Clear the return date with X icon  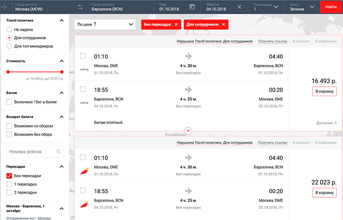pyautogui.click(x=239, y=6)
